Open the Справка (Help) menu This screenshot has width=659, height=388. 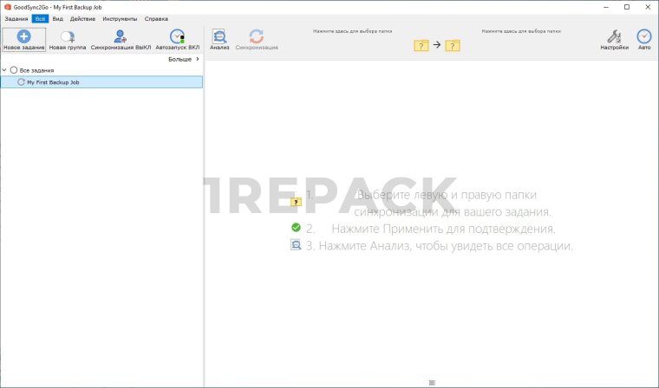156,18
